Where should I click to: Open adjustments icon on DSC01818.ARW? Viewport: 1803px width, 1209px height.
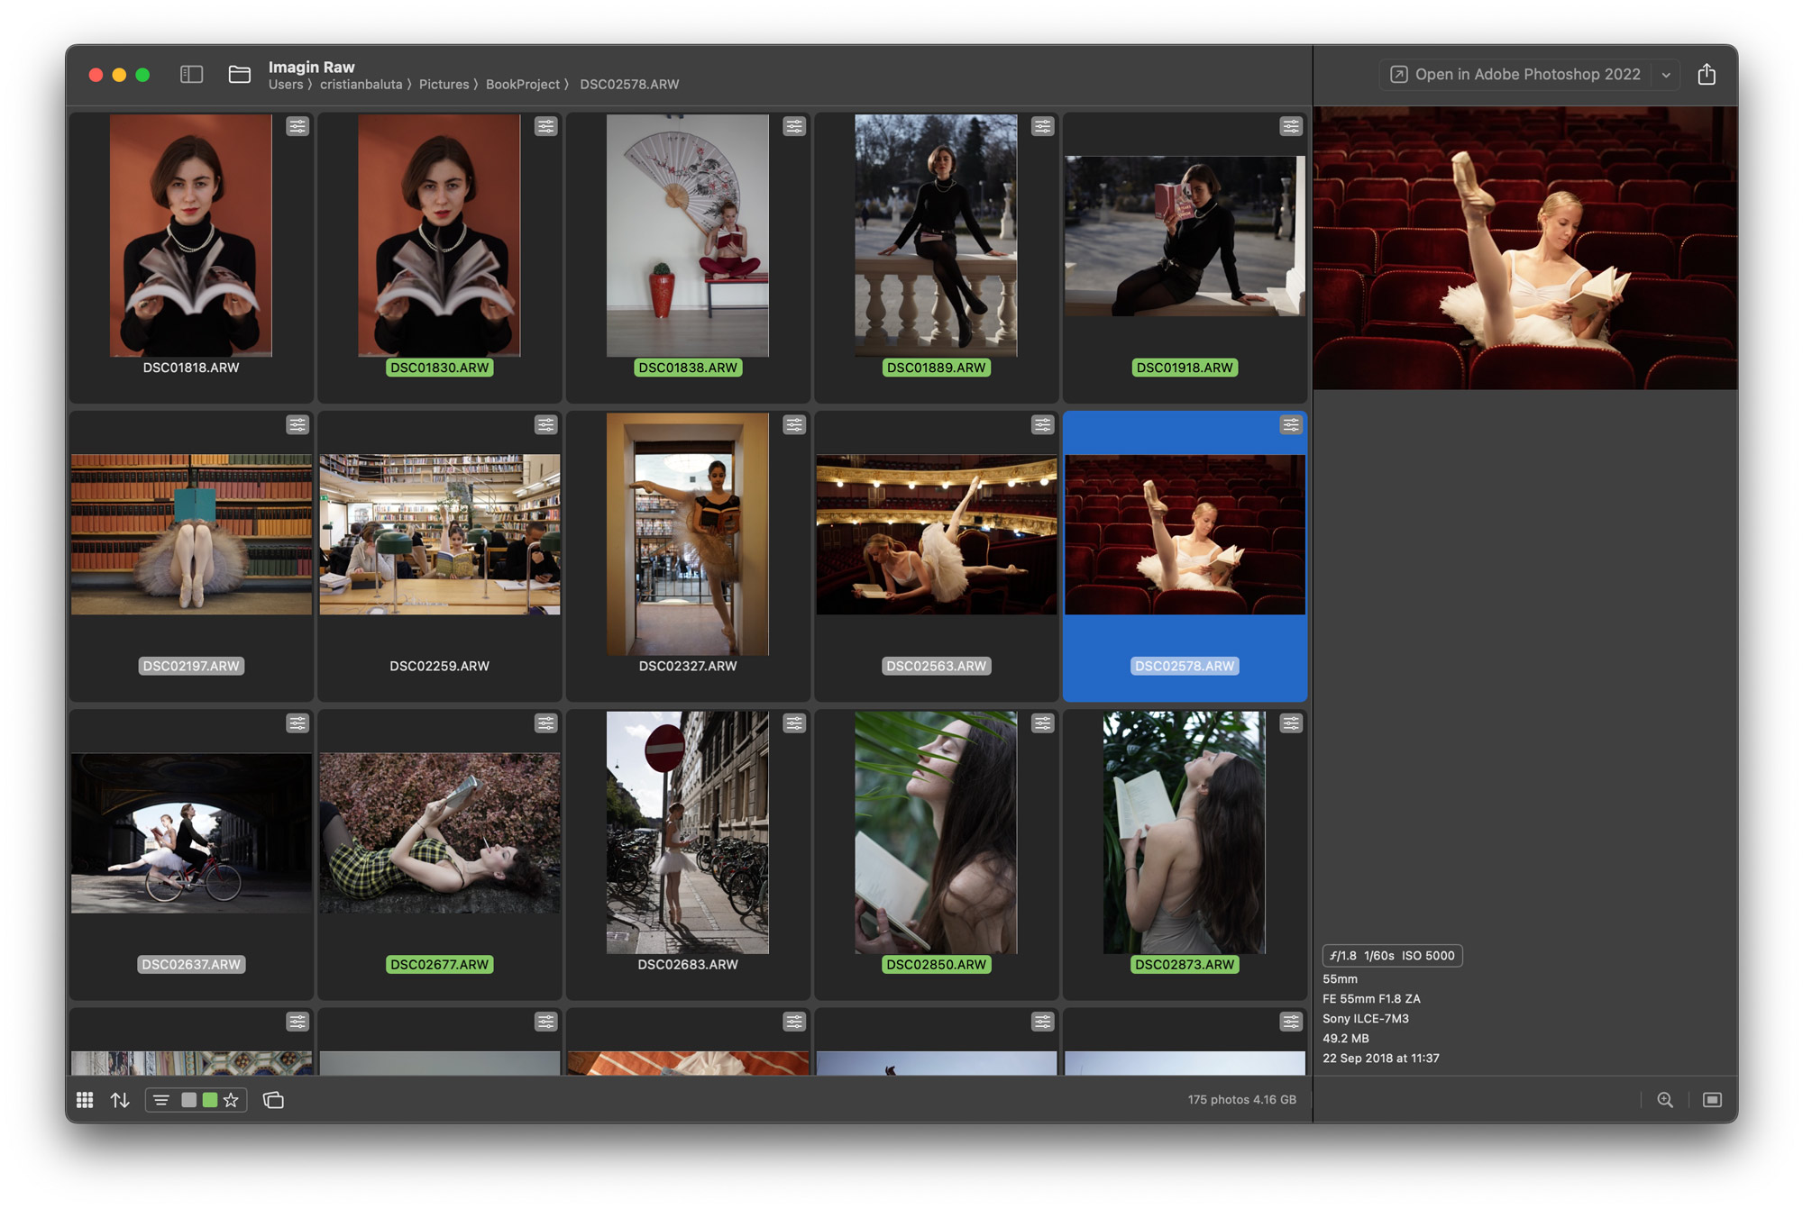pyautogui.click(x=297, y=126)
